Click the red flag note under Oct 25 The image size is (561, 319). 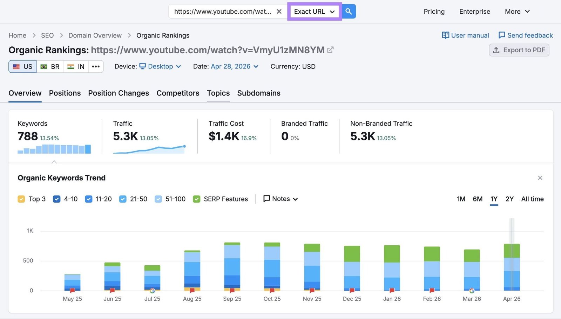(x=272, y=291)
